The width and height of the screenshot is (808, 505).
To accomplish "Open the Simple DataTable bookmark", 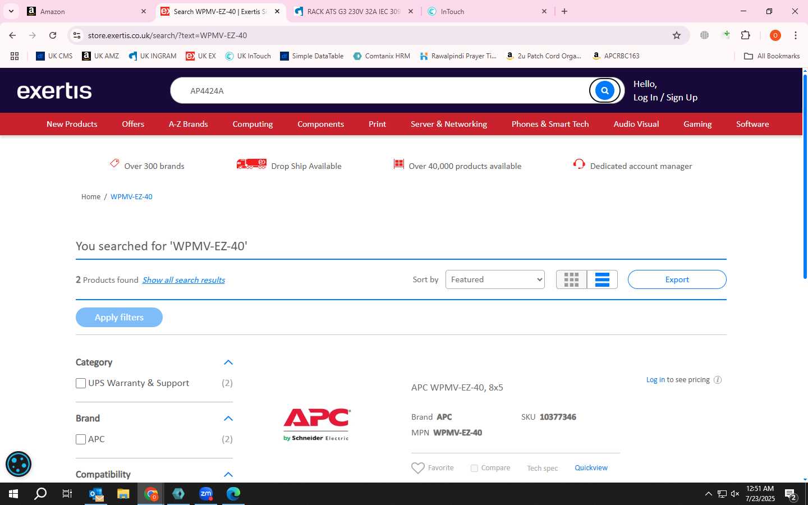I will coord(312,56).
